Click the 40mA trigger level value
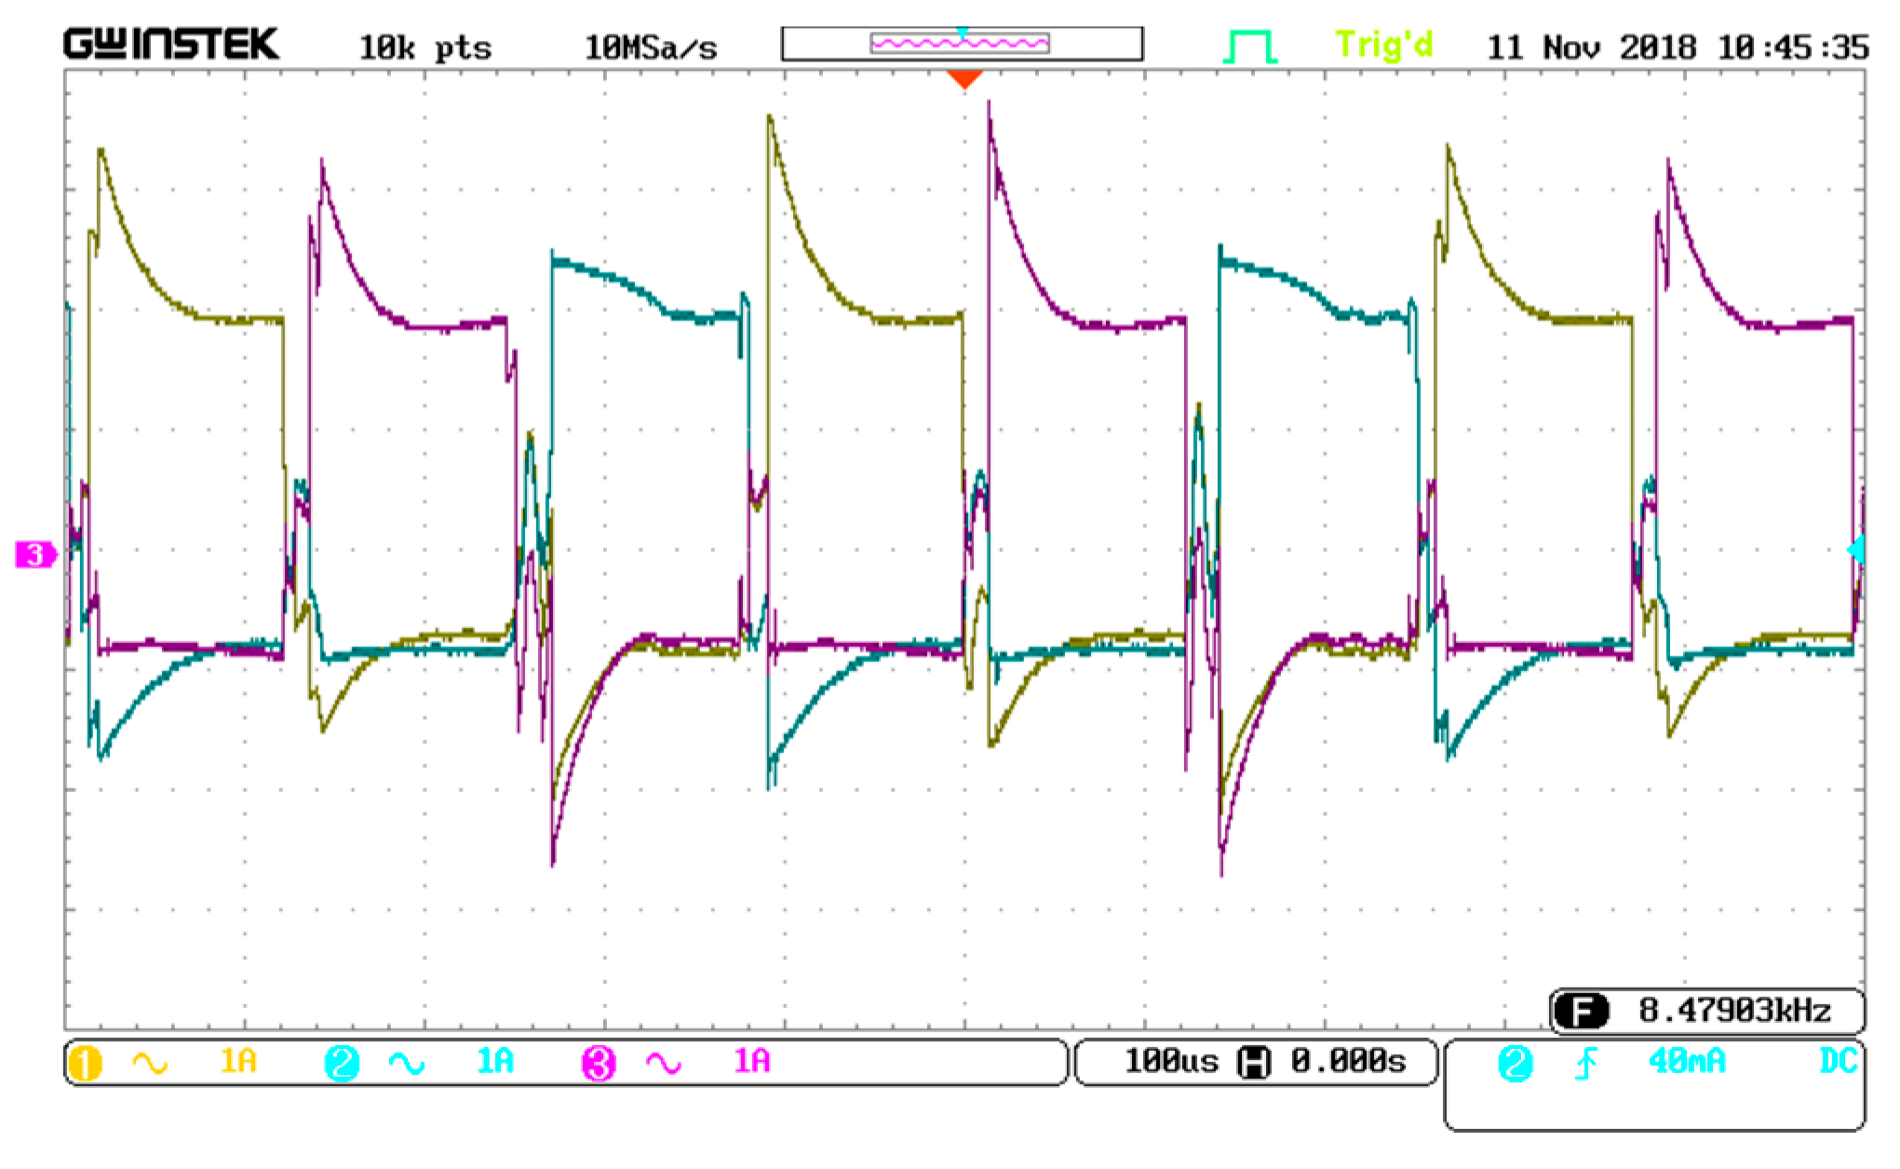 click(x=1686, y=1062)
